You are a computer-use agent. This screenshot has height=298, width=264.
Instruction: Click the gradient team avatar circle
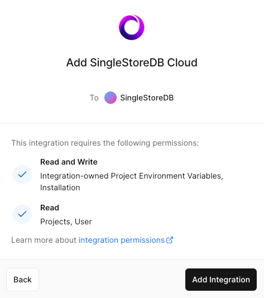[x=111, y=98]
